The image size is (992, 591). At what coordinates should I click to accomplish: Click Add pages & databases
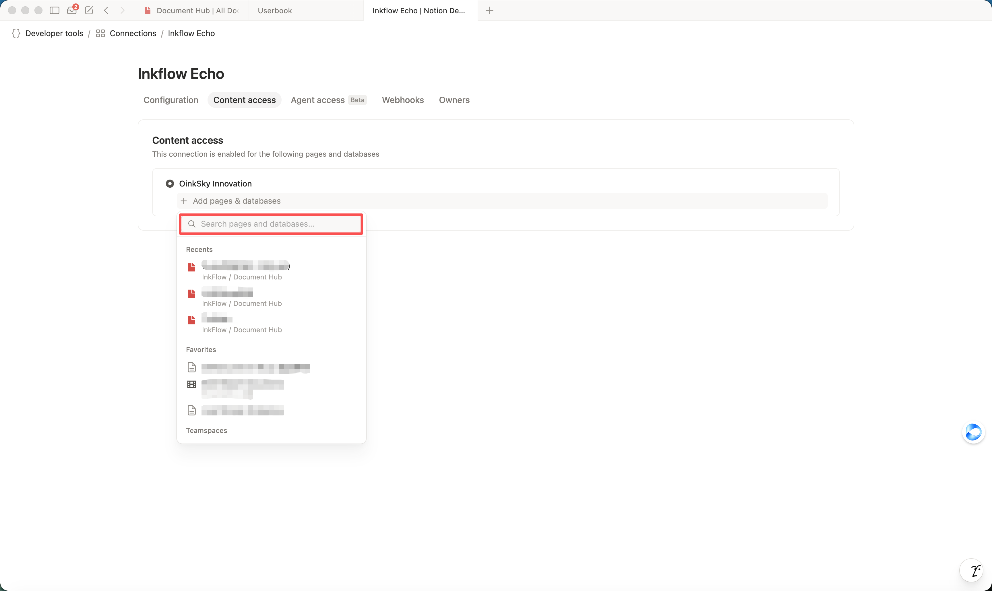(502, 201)
